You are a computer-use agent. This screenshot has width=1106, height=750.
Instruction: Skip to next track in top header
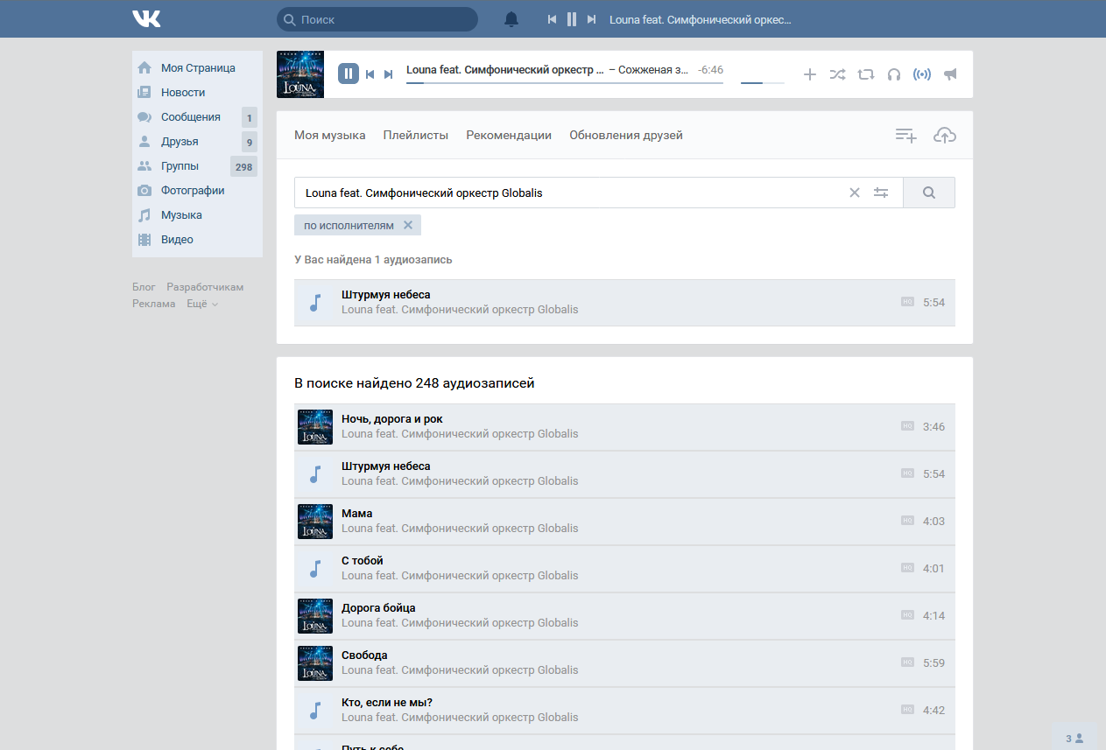(x=592, y=19)
